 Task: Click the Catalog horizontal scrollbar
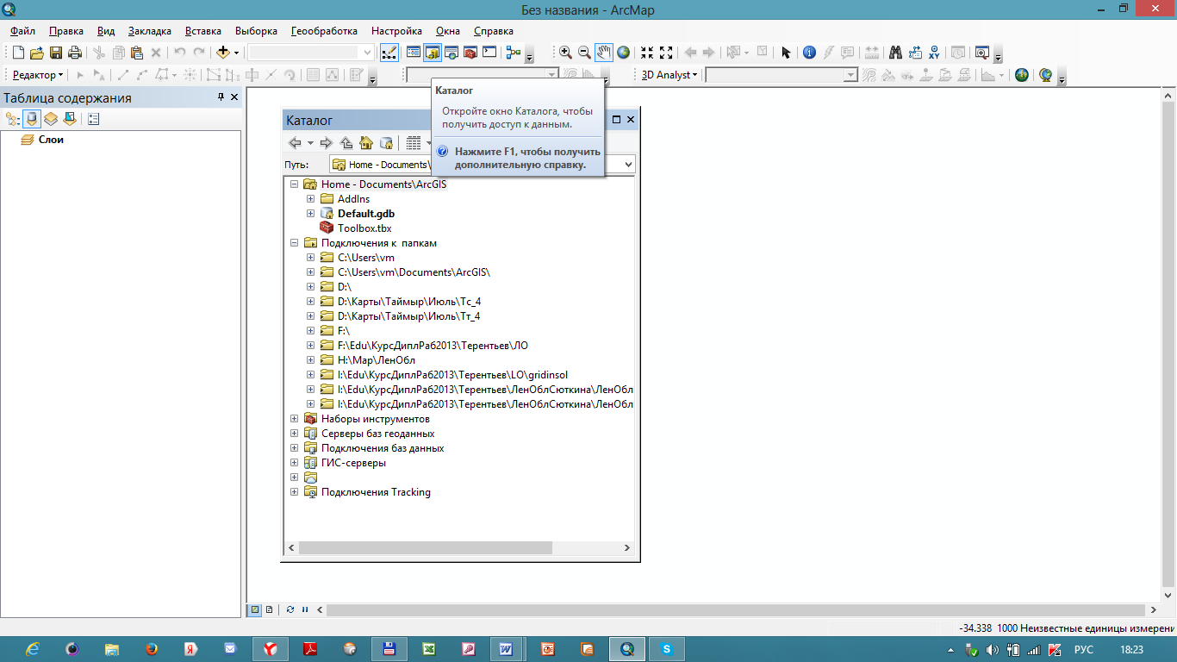426,548
